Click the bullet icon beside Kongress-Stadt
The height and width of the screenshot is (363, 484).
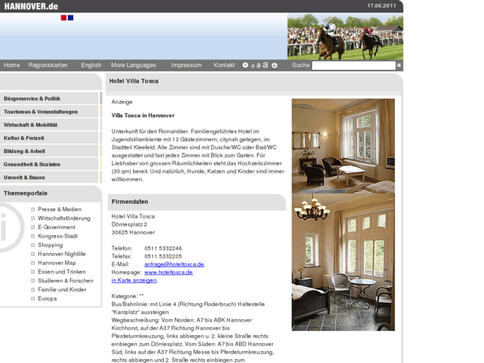click(x=33, y=236)
